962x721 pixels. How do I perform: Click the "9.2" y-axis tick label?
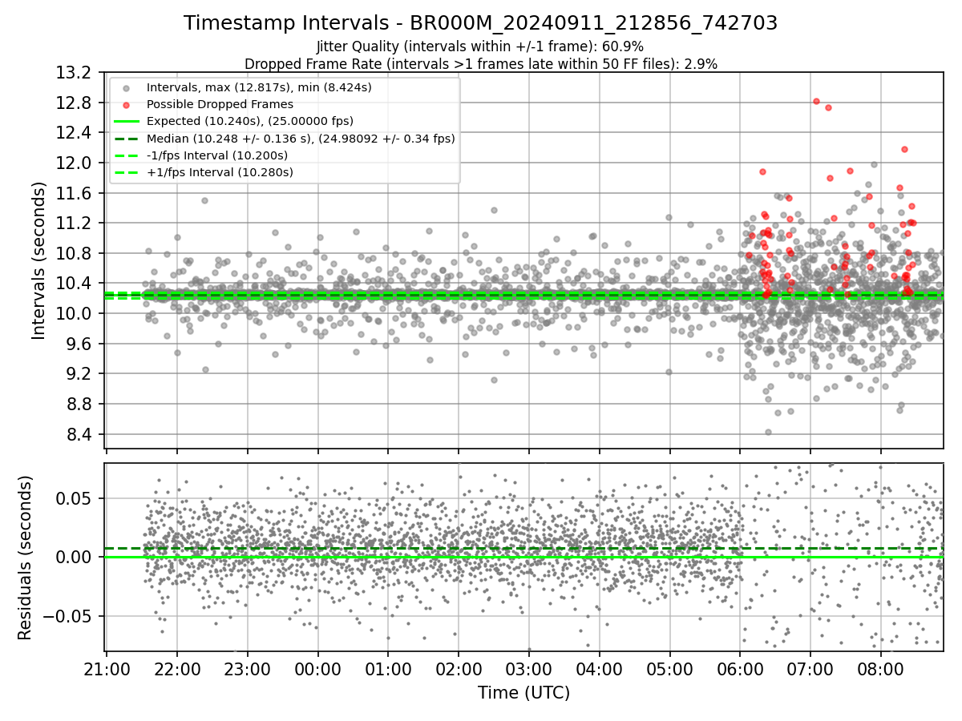pos(77,373)
